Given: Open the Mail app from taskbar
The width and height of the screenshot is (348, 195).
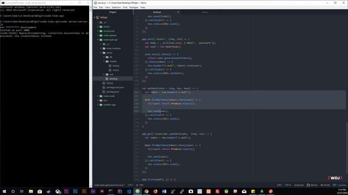Looking at the screenshot, I should (x=244, y=191).
